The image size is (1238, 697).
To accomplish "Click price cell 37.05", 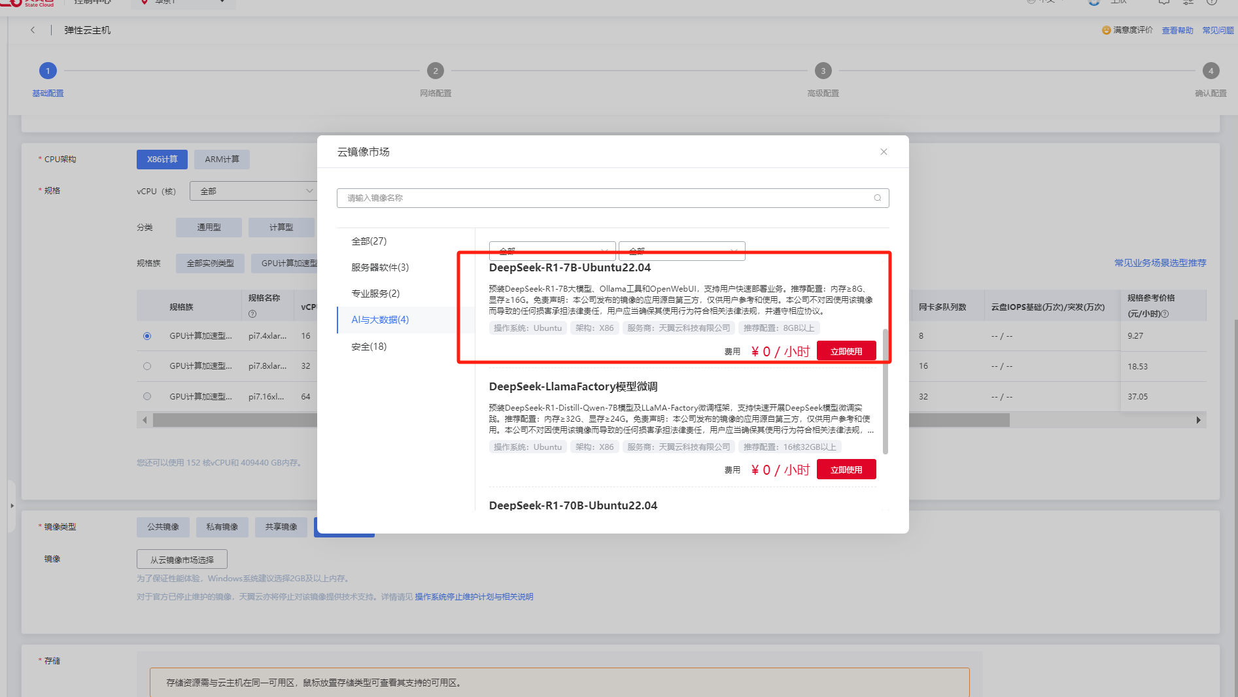I will click(1137, 397).
